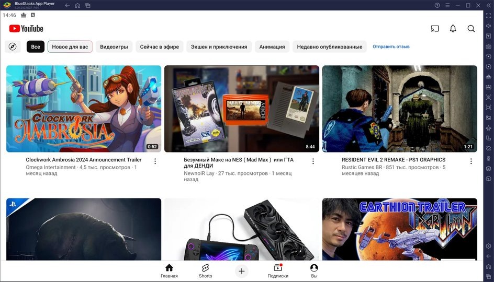Select the Сейчас в эфире chip
Image resolution: width=494 pixels, height=282 pixels.
coord(160,46)
